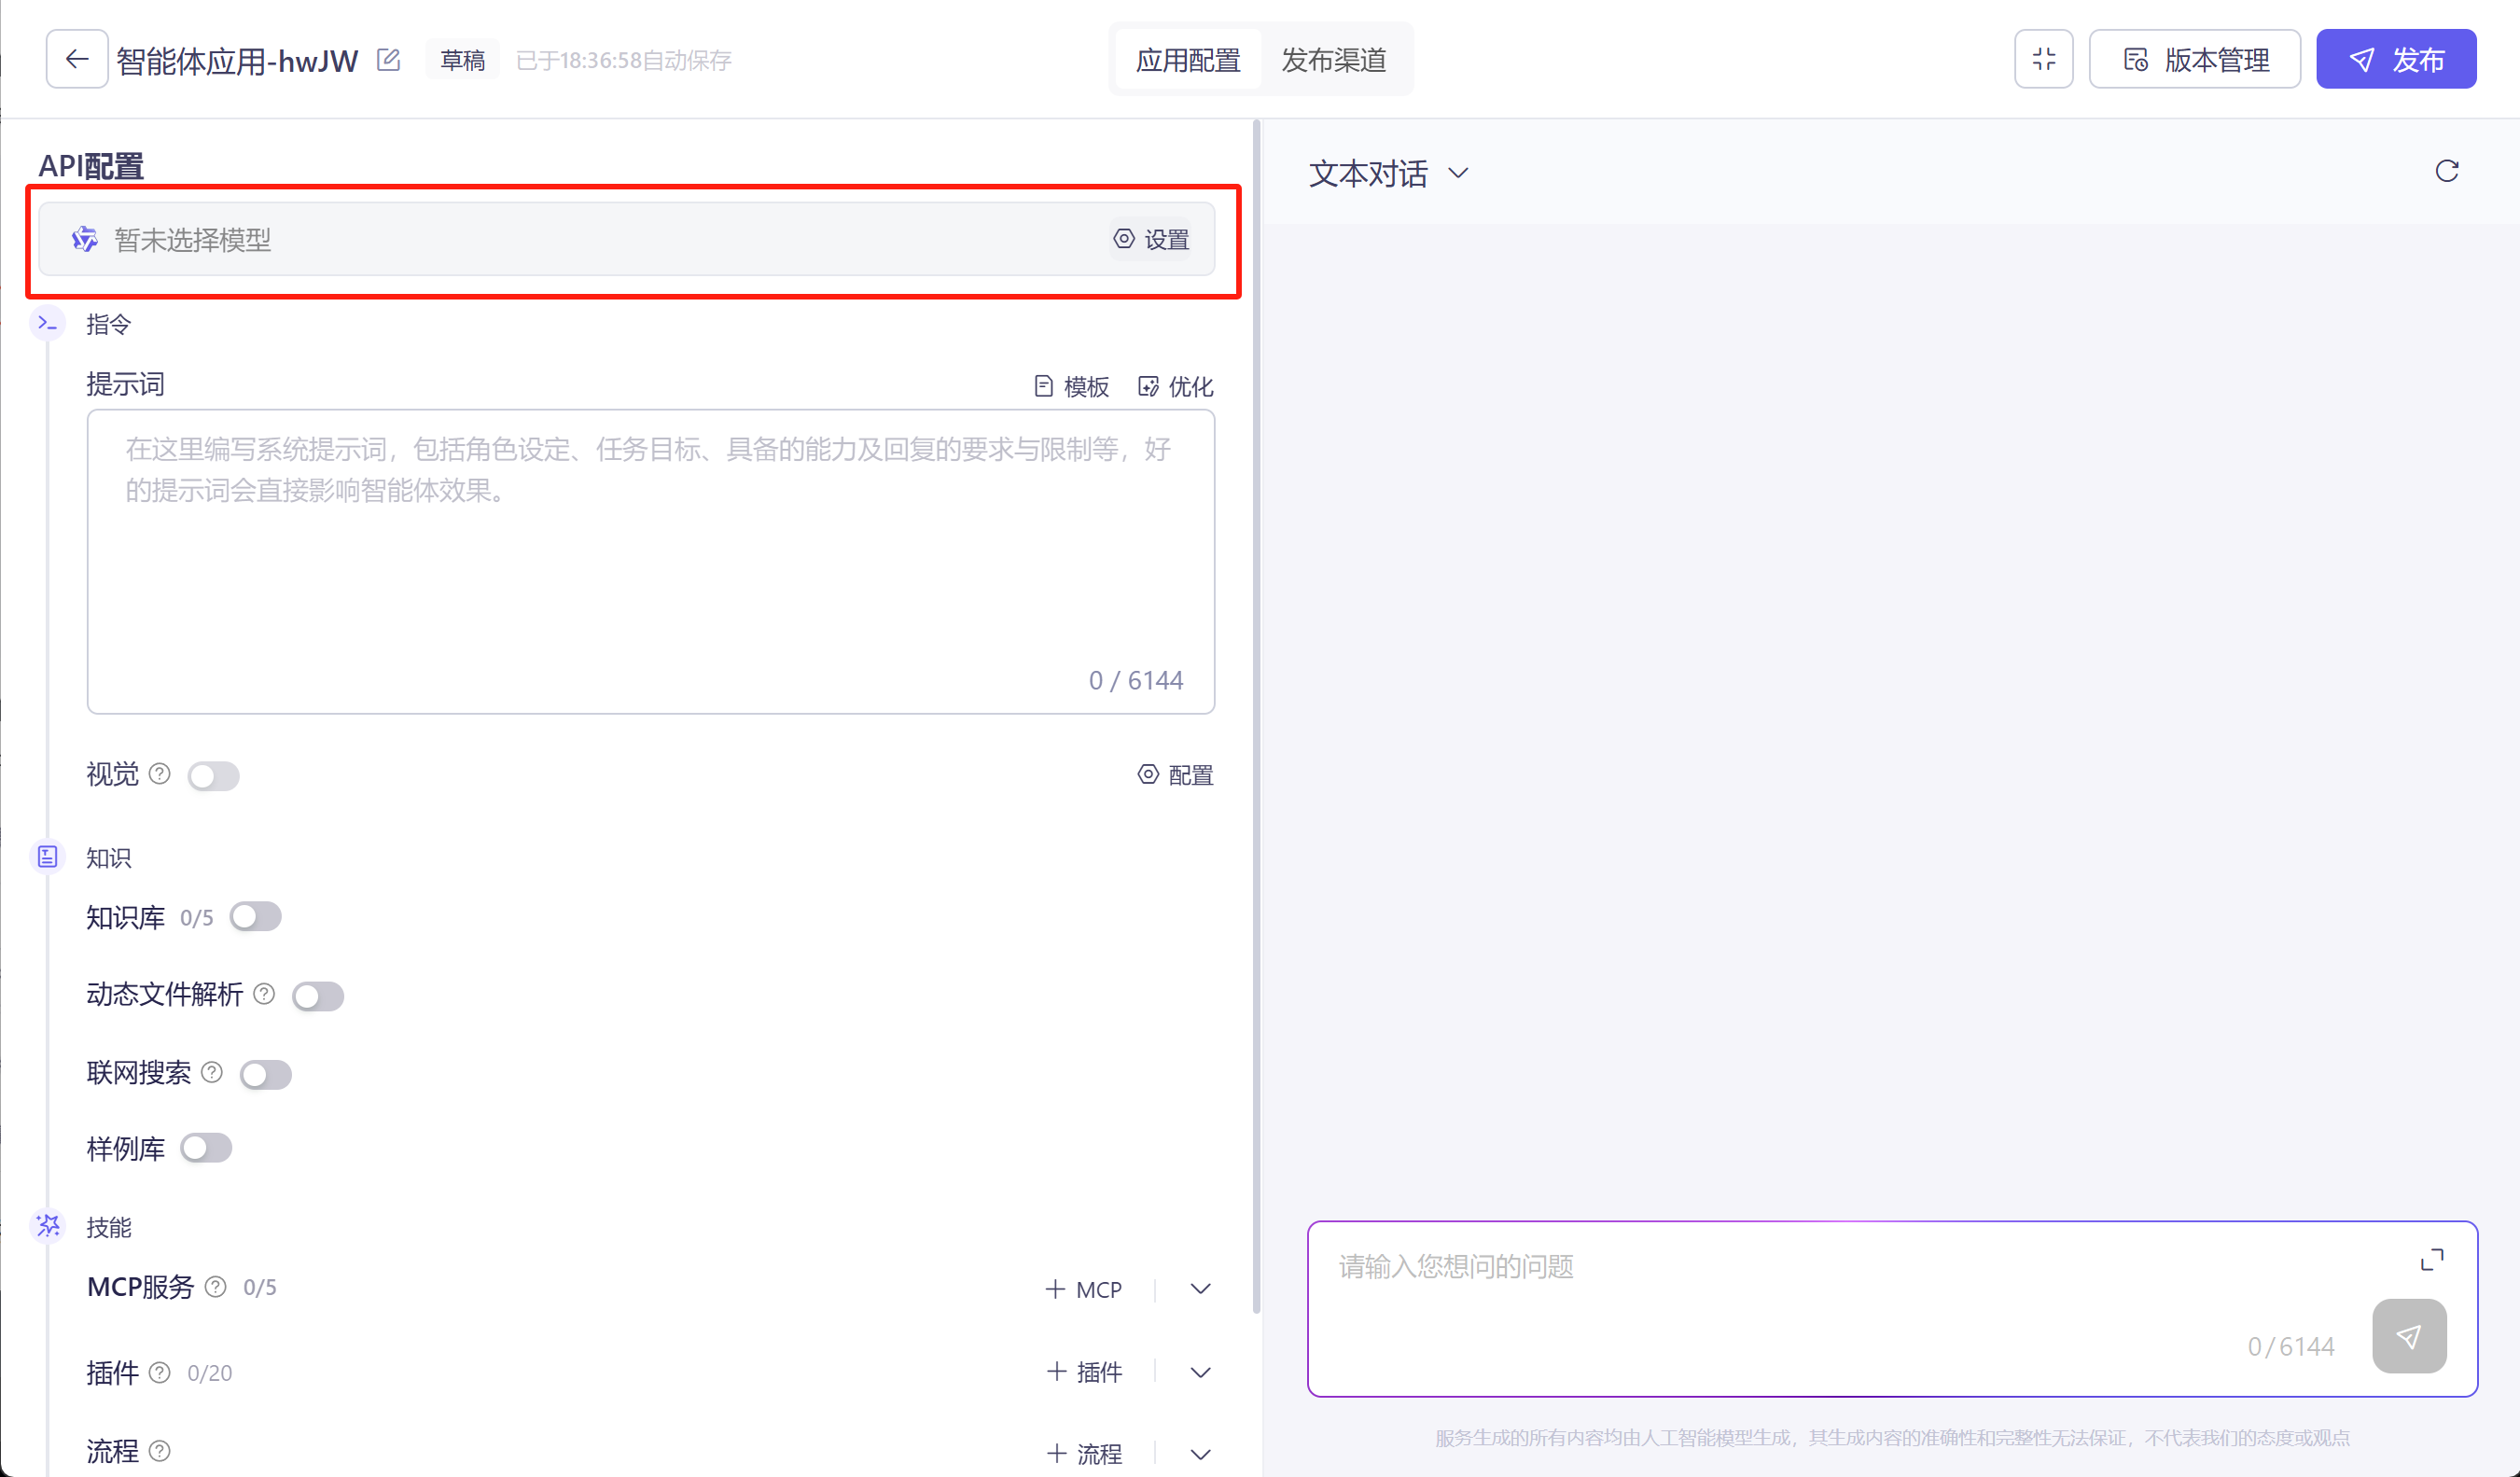Show help for 动态文件解析

click(x=264, y=993)
